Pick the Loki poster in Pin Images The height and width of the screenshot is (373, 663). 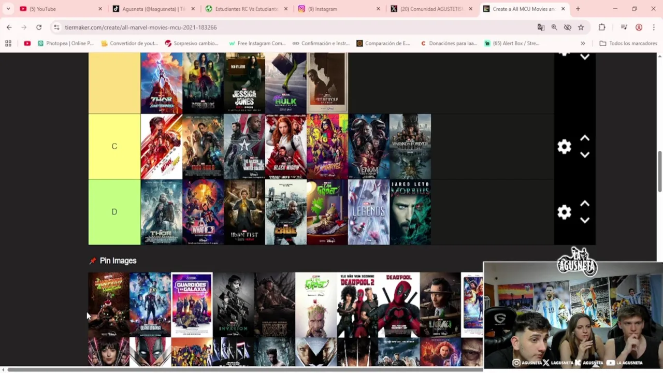click(440, 305)
